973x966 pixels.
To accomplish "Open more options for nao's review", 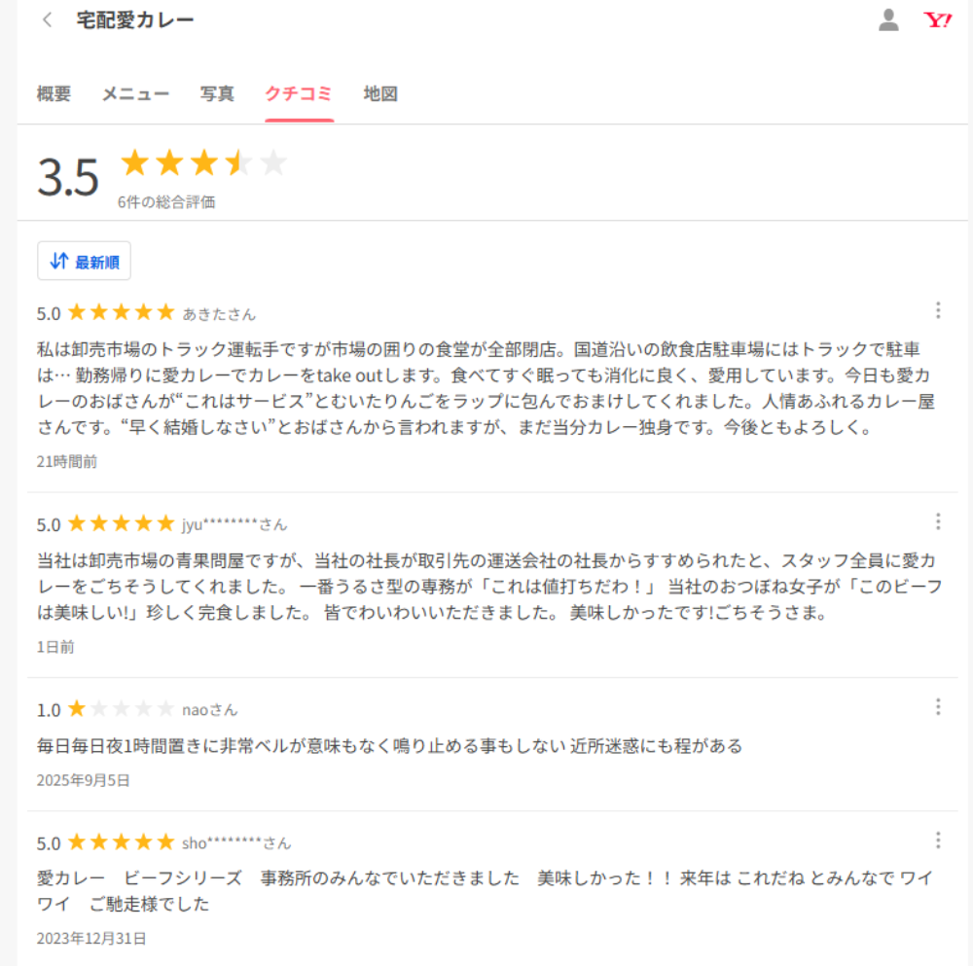I will coord(938,706).
